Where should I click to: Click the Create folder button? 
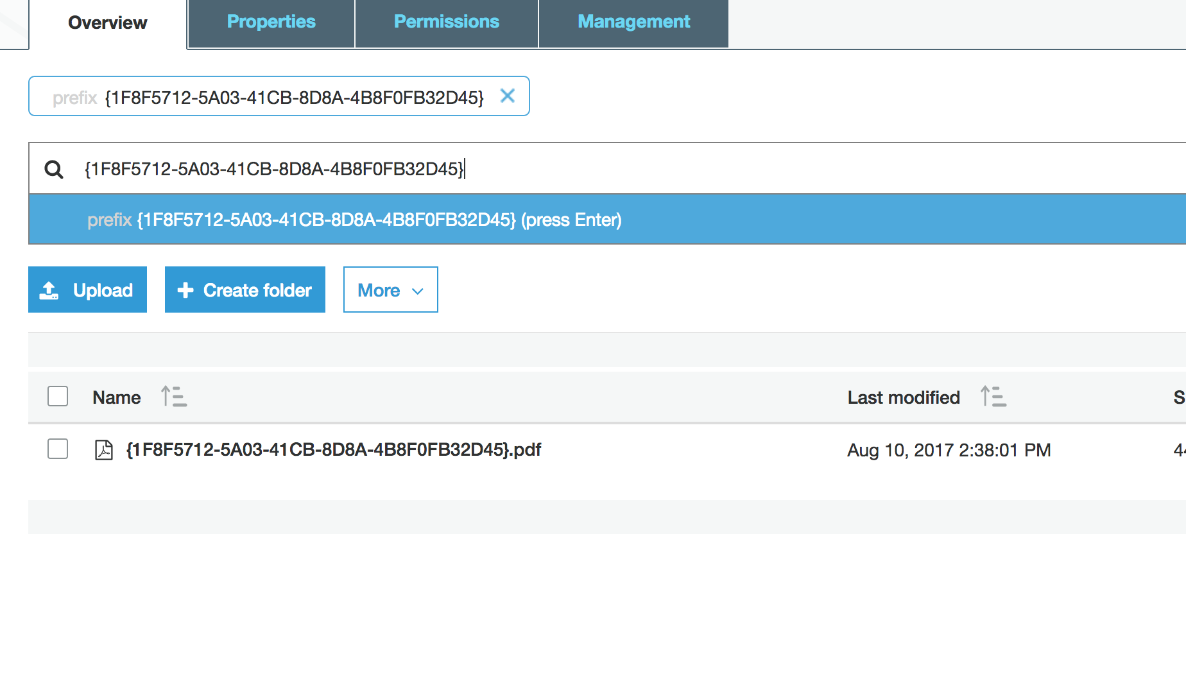coord(245,290)
